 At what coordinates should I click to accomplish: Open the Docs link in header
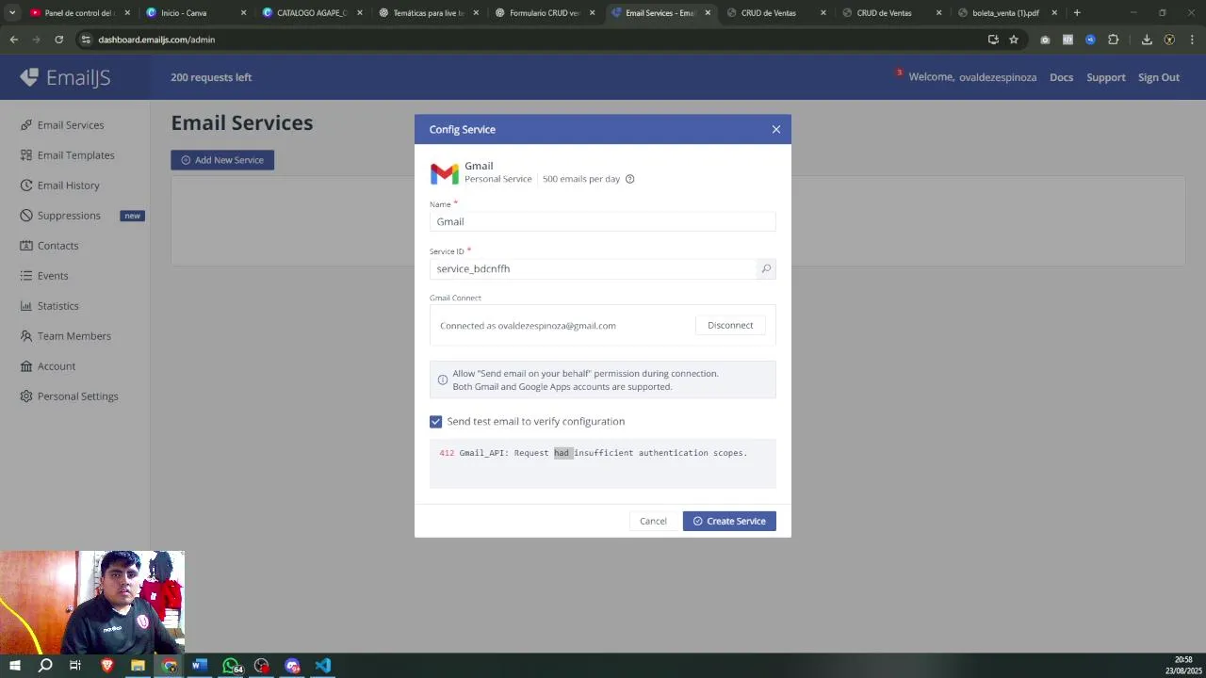point(1061,77)
